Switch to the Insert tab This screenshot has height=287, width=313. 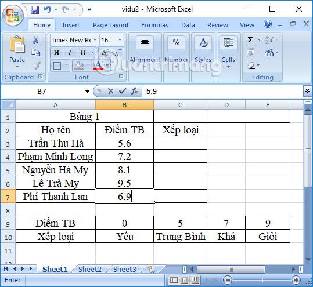pyautogui.click(x=71, y=25)
